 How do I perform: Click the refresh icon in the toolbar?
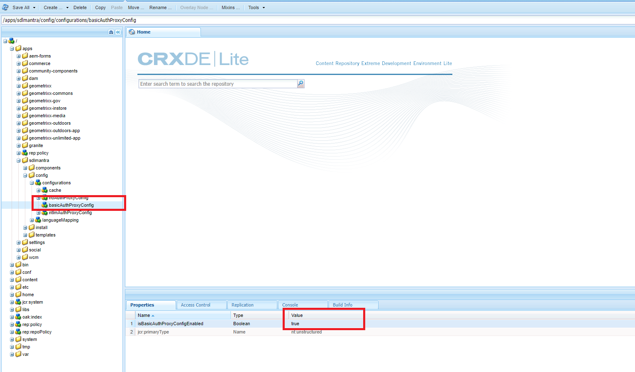[x=5, y=7]
